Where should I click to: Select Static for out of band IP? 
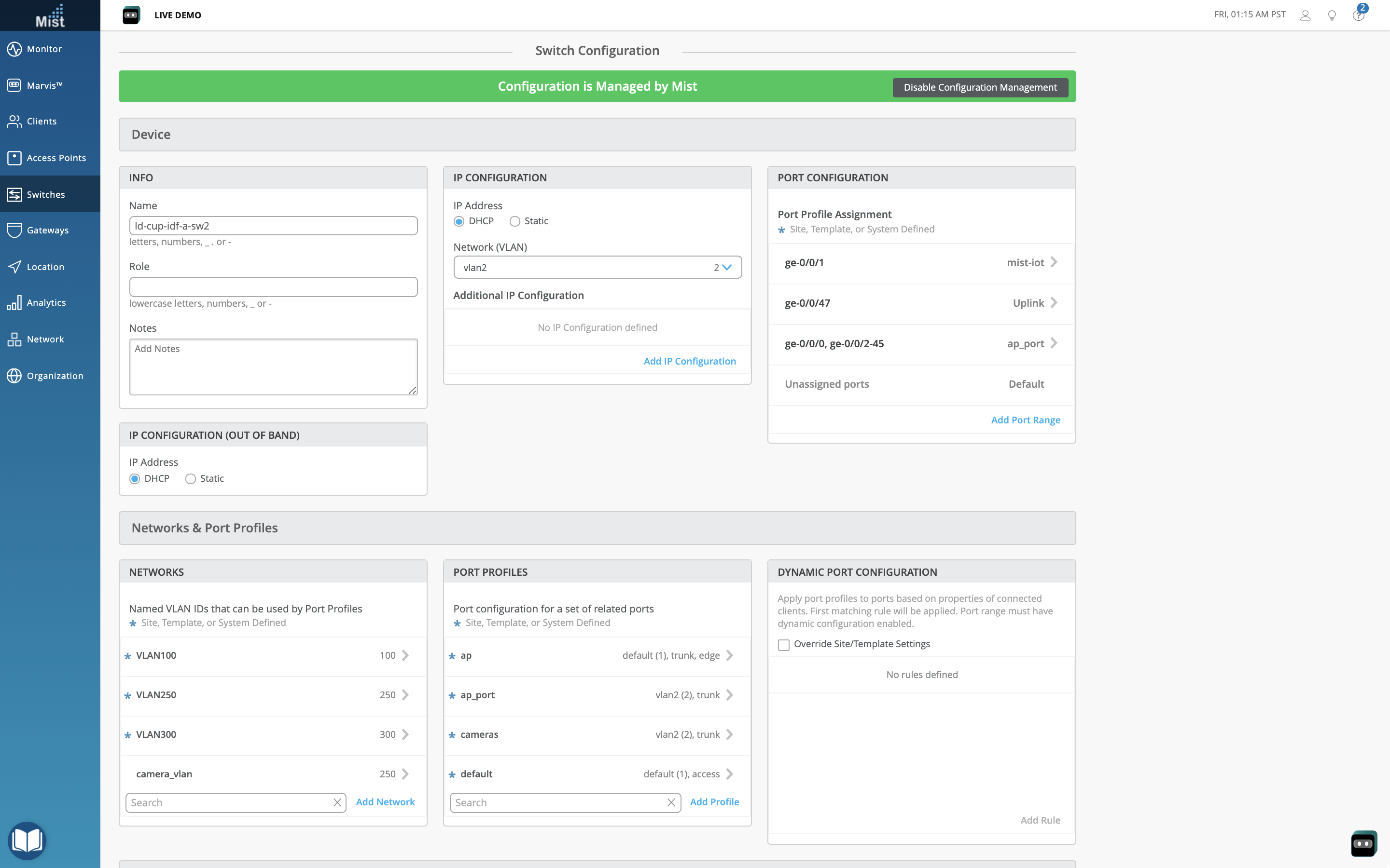(x=191, y=479)
